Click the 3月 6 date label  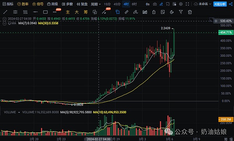tap(169, 139)
